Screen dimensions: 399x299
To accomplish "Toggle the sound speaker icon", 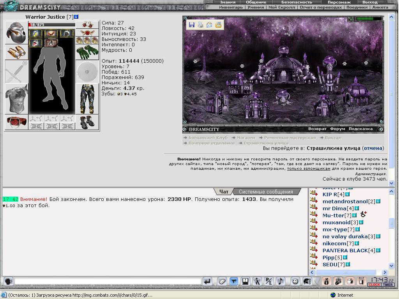I will (x=281, y=281).
